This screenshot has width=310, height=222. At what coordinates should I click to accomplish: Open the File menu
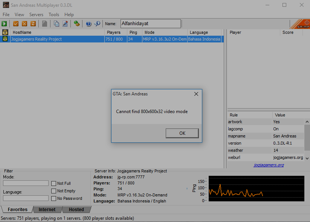pyautogui.click(x=6, y=15)
